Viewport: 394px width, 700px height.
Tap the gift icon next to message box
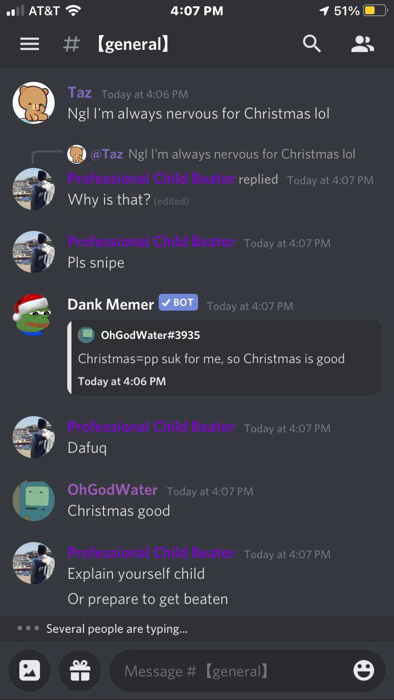[80, 671]
